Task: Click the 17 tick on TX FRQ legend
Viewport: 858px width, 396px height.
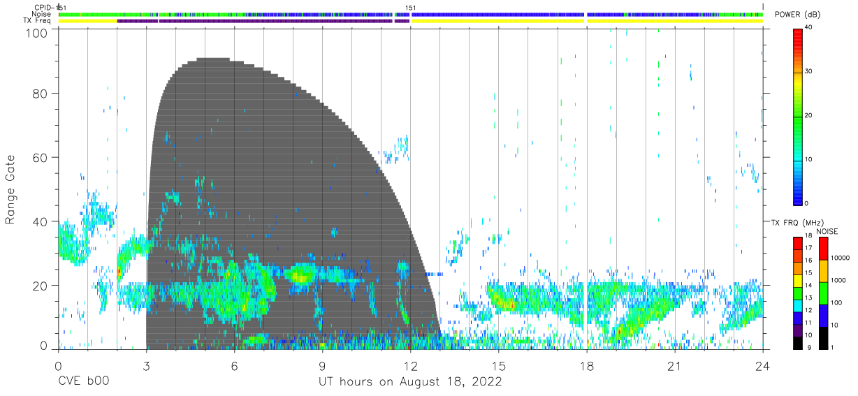Action: pyautogui.click(x=809, y=248)
